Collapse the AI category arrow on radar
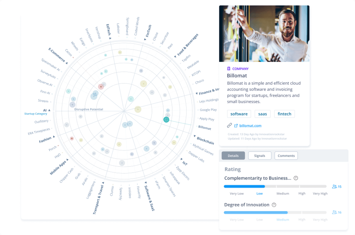Screen dimensions: 355x235 (50, 110)
